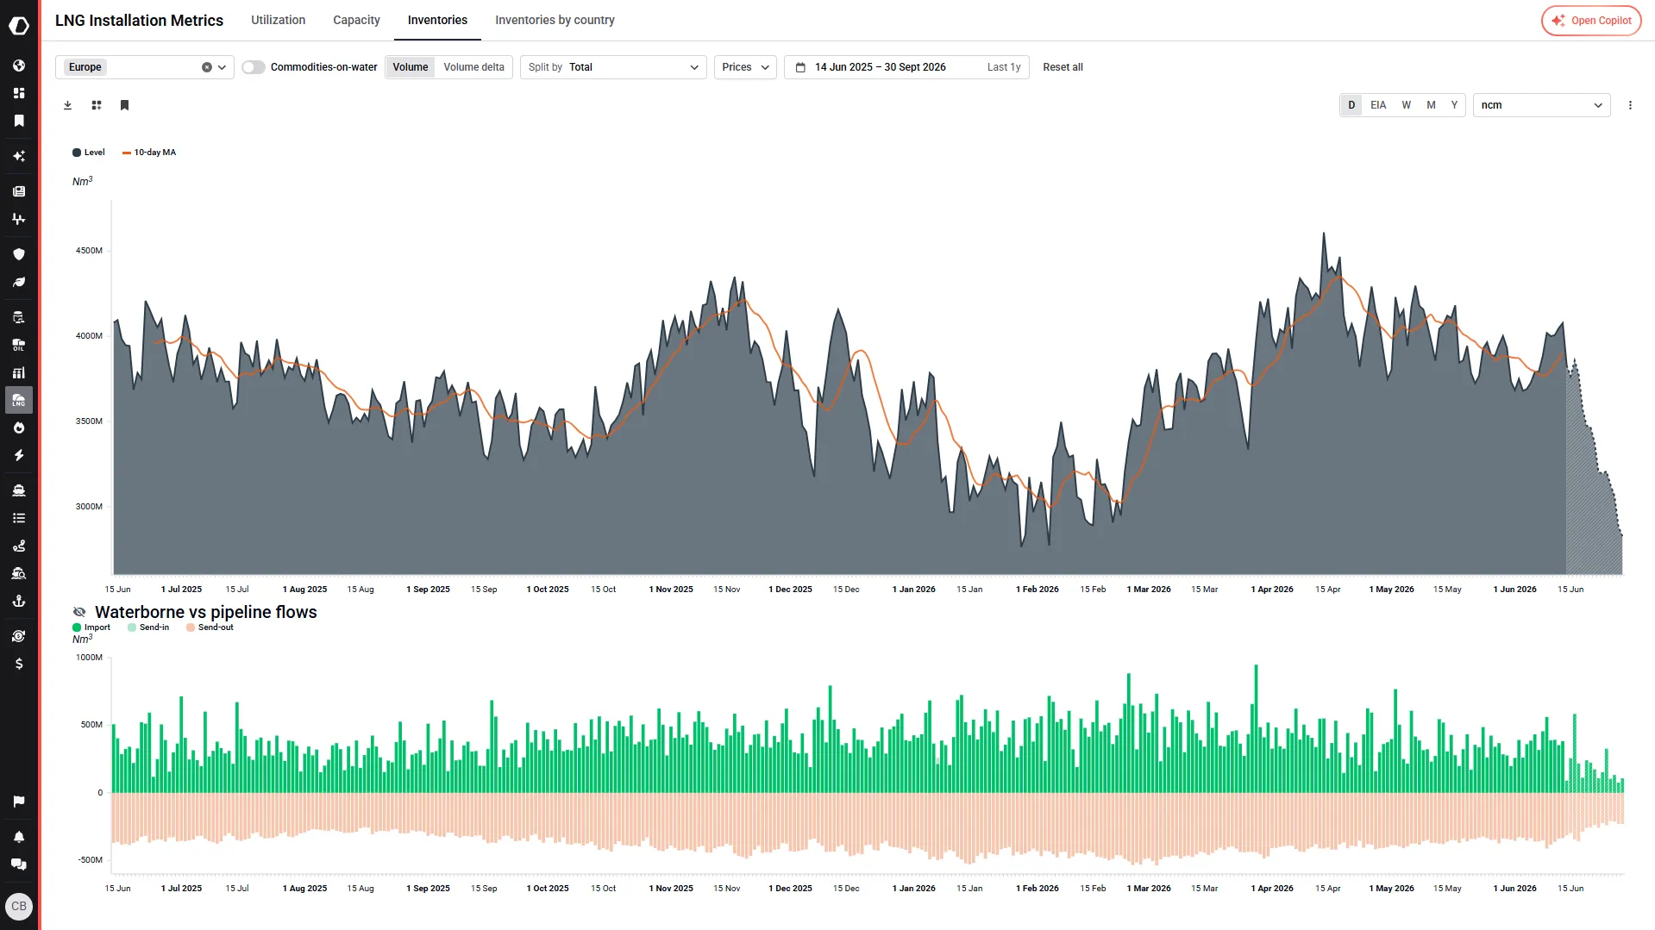Open the list icon in sidebar
1655x930 pixels.
(19, 518)
